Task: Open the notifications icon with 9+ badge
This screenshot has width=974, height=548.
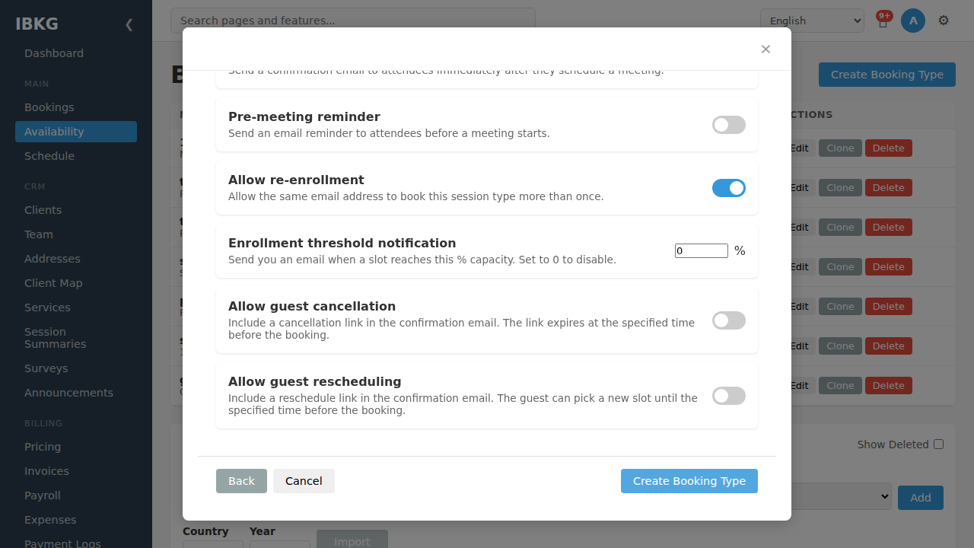Action: [x=883, y=21]
